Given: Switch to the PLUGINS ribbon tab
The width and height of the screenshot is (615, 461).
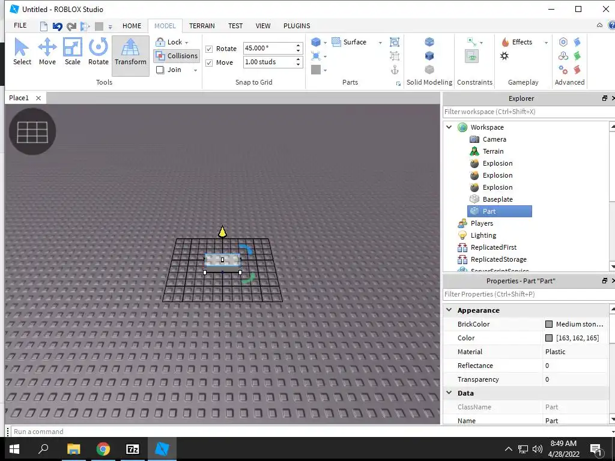Looking at the screenshot, I should coord(297,26).
